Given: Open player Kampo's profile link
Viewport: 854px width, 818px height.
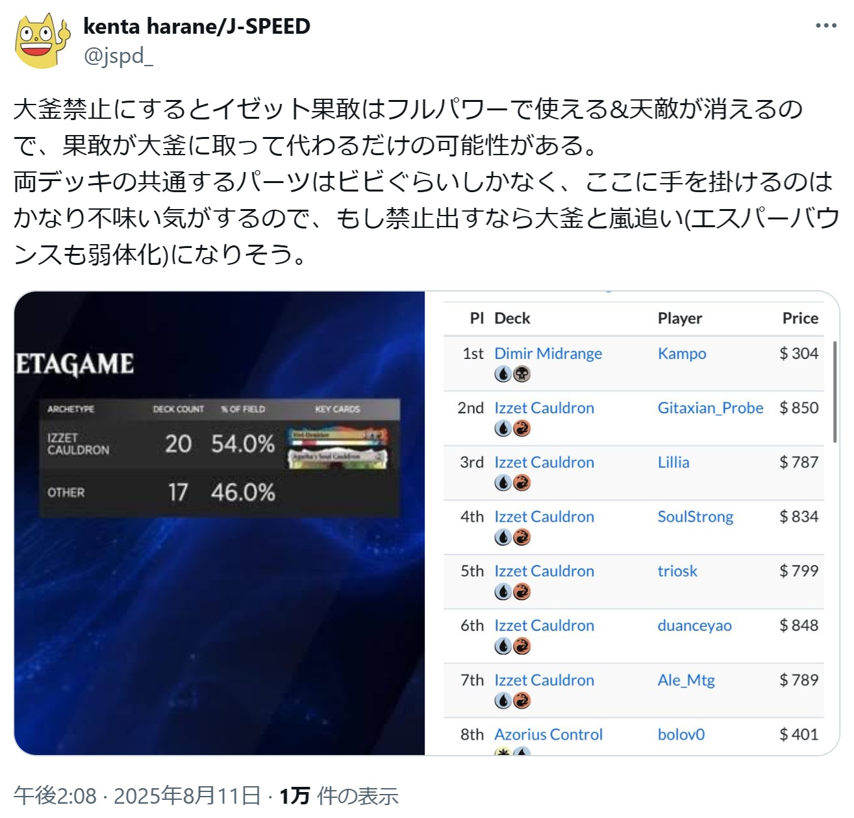Looking at the screenshot, I should 682,353.
